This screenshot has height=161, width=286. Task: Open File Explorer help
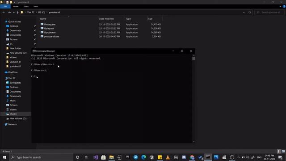284,6
